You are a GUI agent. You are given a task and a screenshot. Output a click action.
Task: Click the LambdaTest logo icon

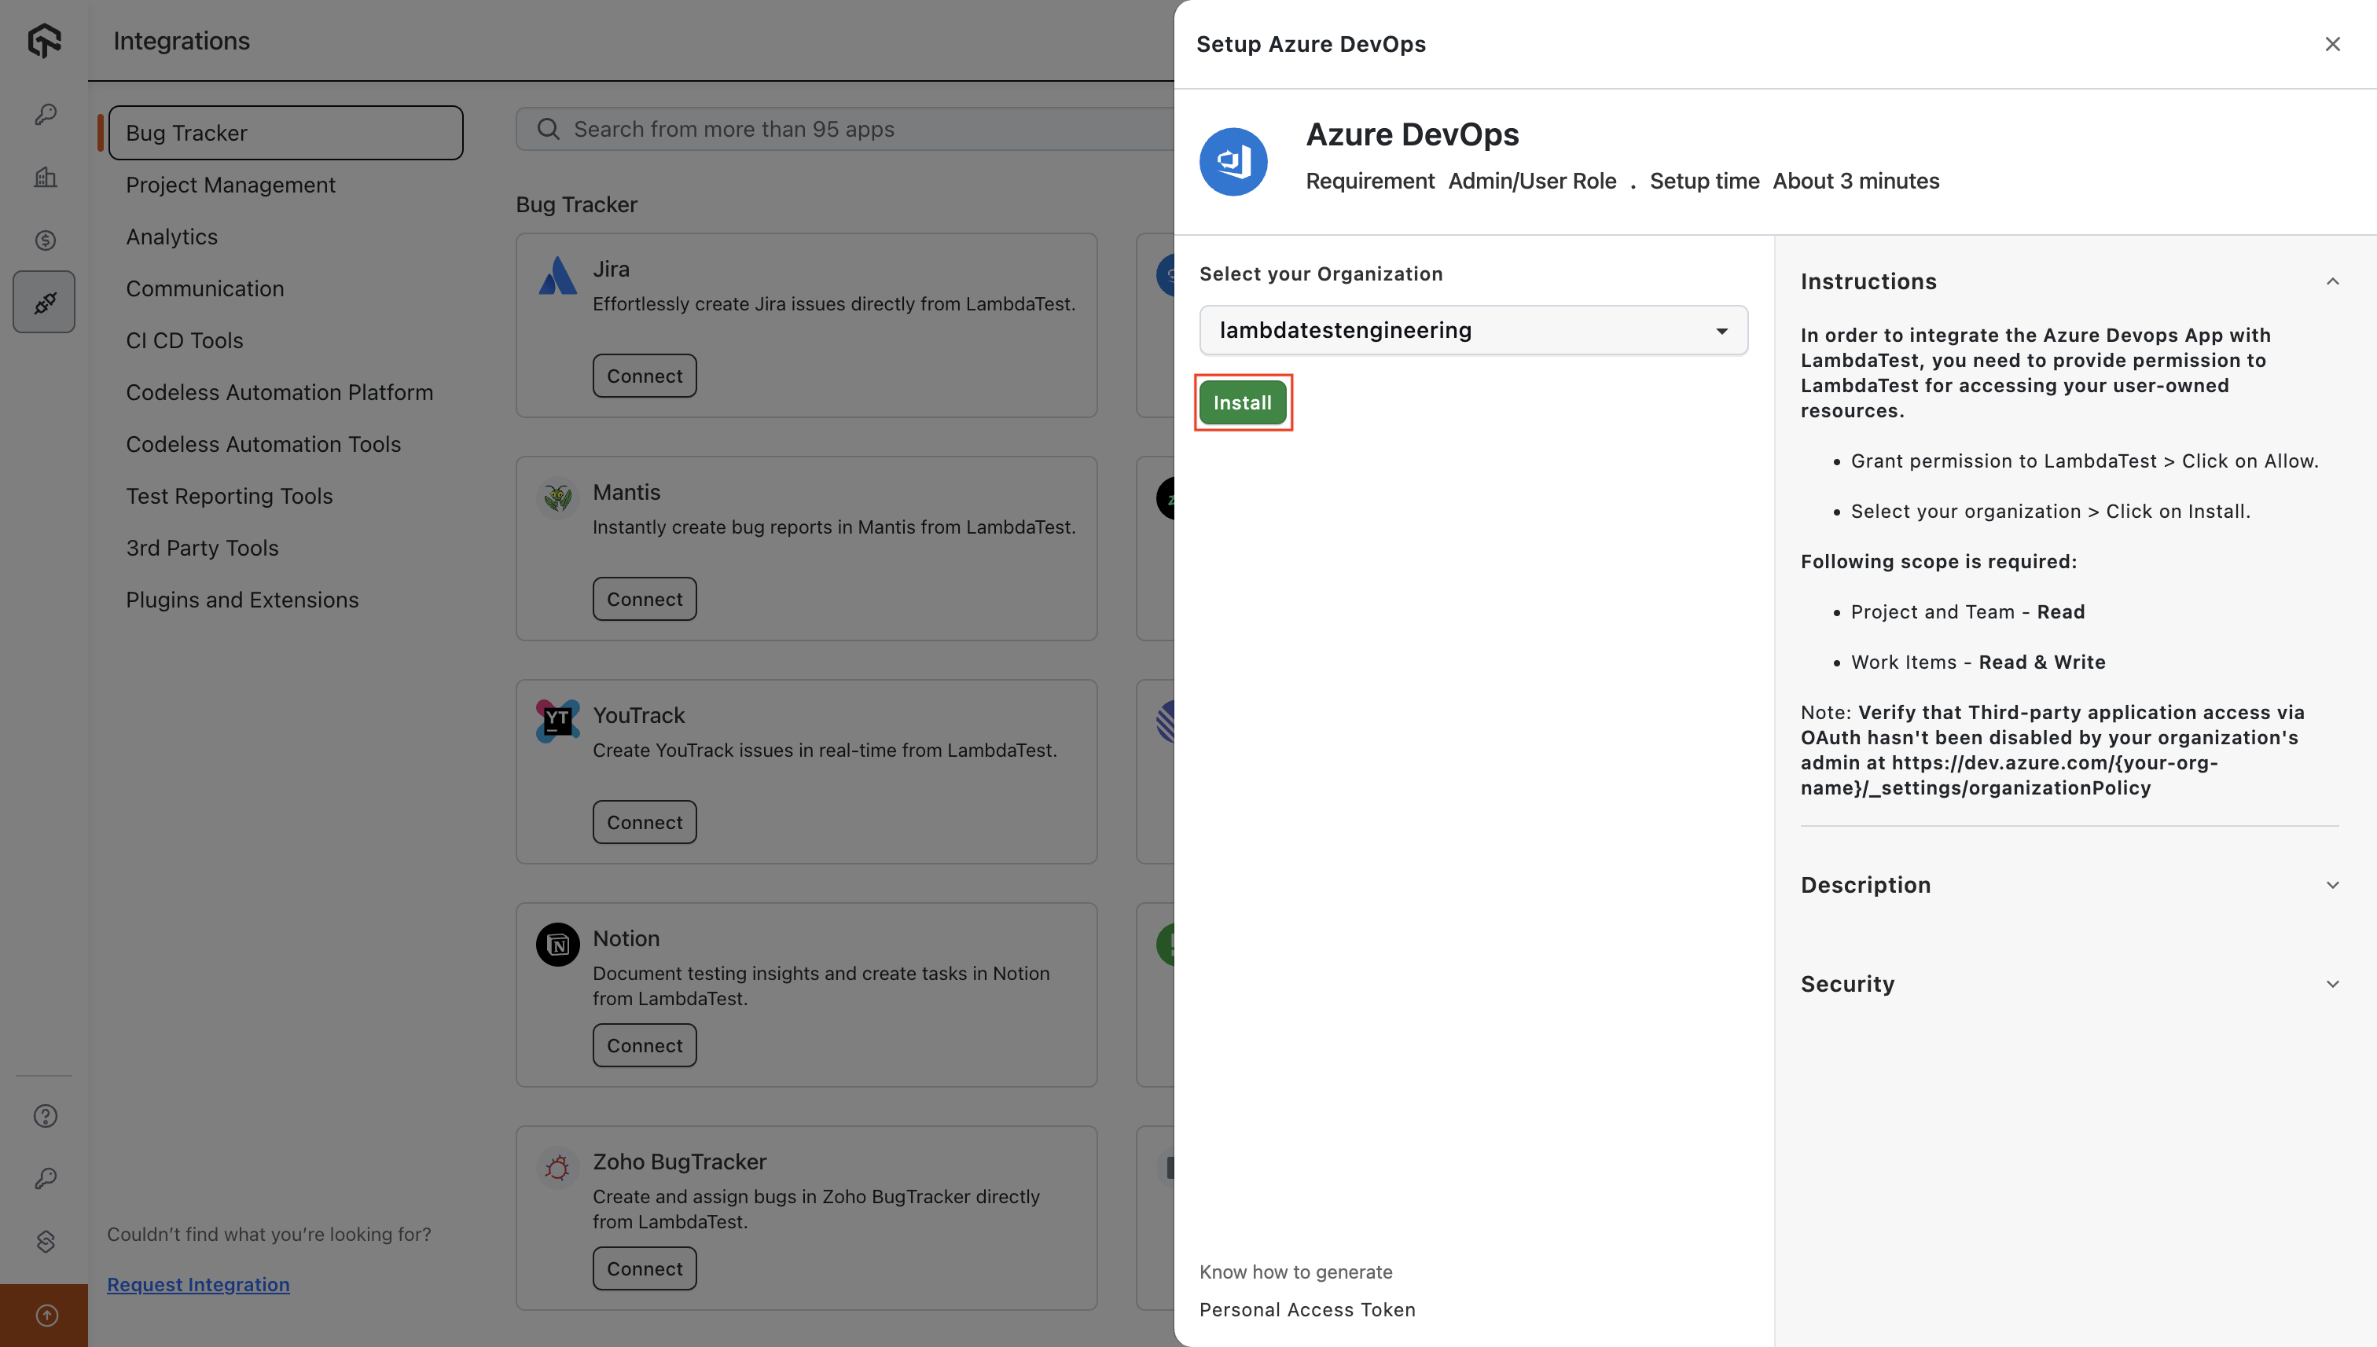(x=45, y=40)
